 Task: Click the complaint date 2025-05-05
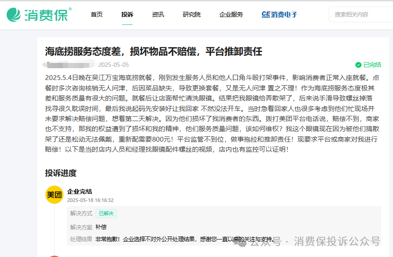pos(114,65)
